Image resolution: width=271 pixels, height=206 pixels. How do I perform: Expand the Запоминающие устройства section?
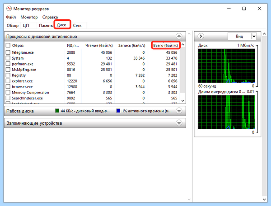[x=179, y=123]
